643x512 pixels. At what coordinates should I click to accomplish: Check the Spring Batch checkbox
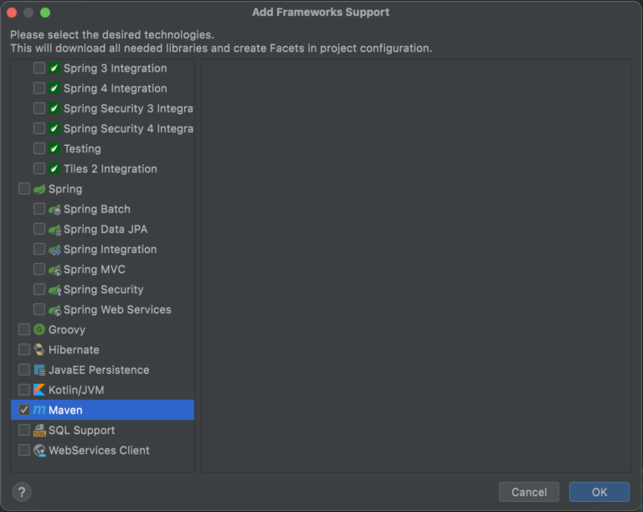point(39,209)
